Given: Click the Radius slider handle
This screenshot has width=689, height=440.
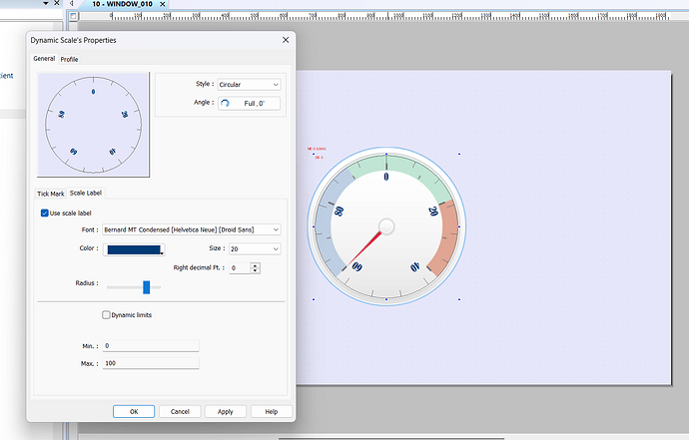Looking at the screenshot, I should [x=147, y=287].
